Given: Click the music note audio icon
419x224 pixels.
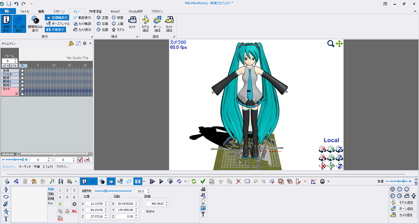Looking at the screenshot, I should coord(52,182).
